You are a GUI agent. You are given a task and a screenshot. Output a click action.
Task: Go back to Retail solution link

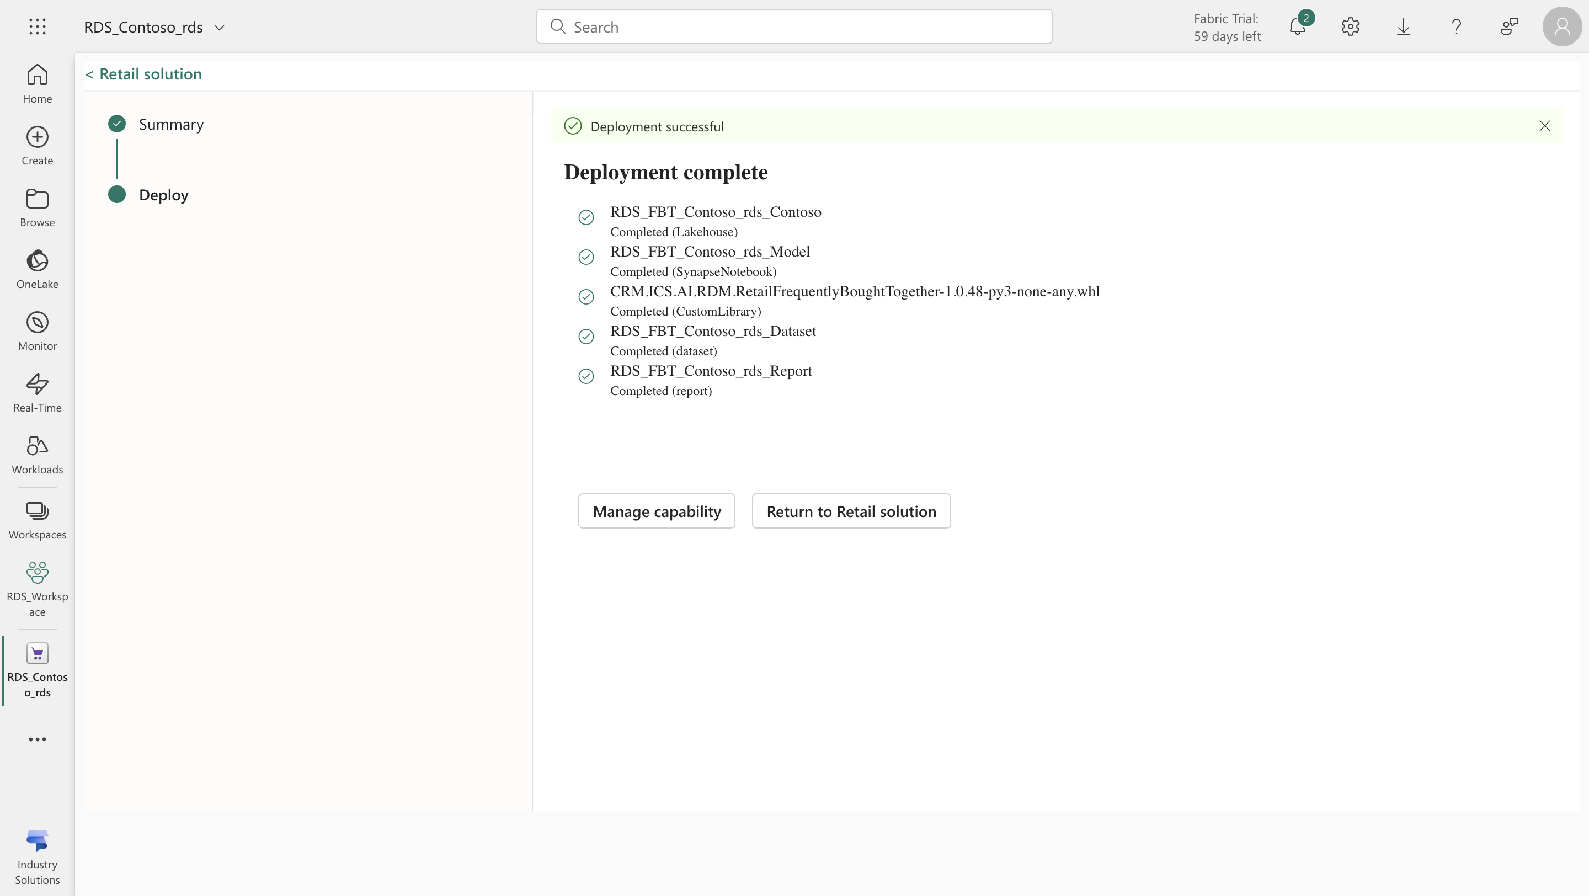143,74
